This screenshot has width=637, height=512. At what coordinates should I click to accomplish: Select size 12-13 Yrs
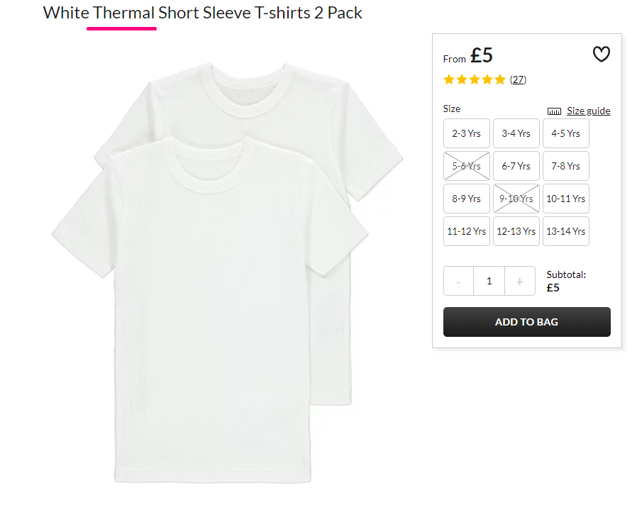click(516, 231)
